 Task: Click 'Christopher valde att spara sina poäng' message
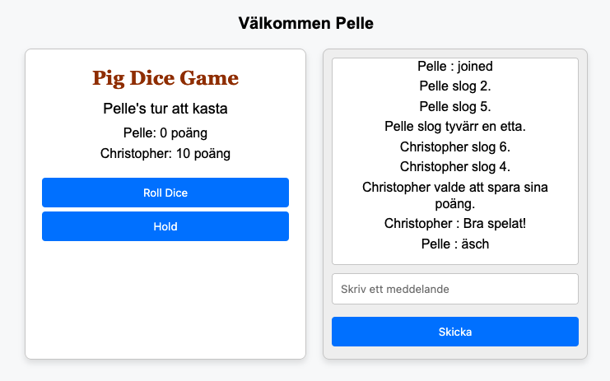coord(454,195)
